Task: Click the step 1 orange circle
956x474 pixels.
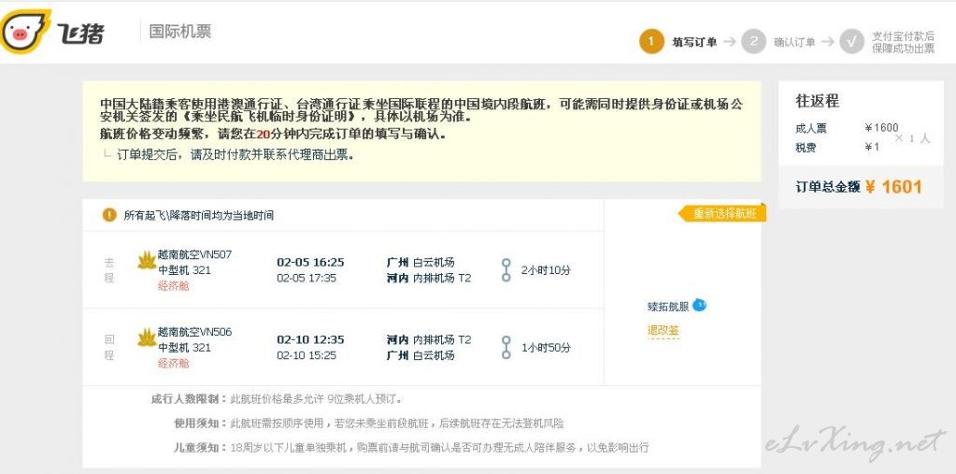Action: click(651, 42)
